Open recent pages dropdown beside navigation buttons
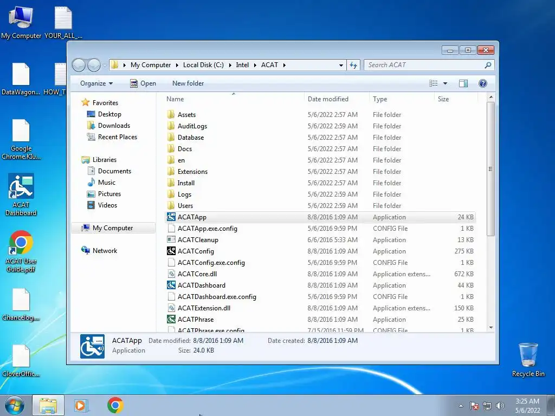Image resolution: width=555 pixels, height=416 pixels. coord(105,65)
